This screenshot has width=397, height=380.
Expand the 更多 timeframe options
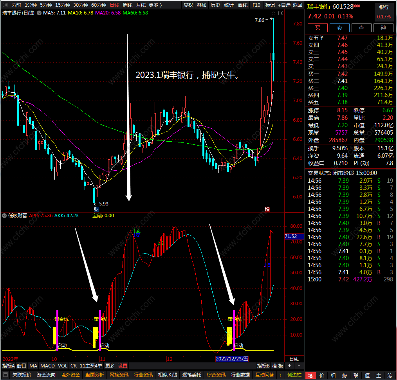pyautogui.click(x=155, y=5)
